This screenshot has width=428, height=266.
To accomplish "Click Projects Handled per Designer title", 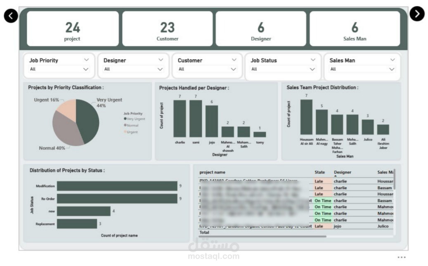I will [x=194, y=88].
